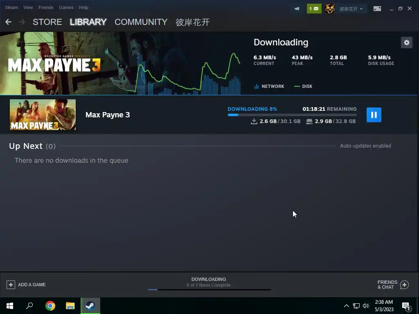Open the View menu
Screen dimensions: 419x314
tap(28, 7)
